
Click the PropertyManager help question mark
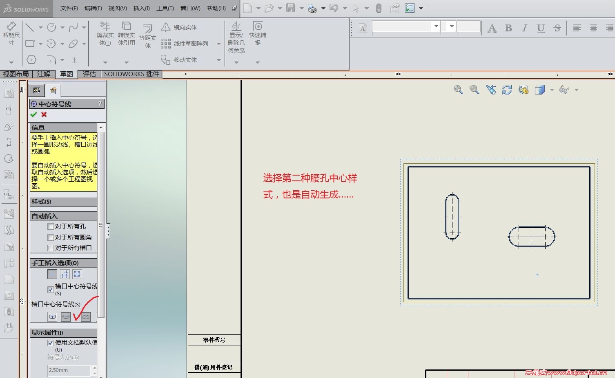[x=100, y=104]
